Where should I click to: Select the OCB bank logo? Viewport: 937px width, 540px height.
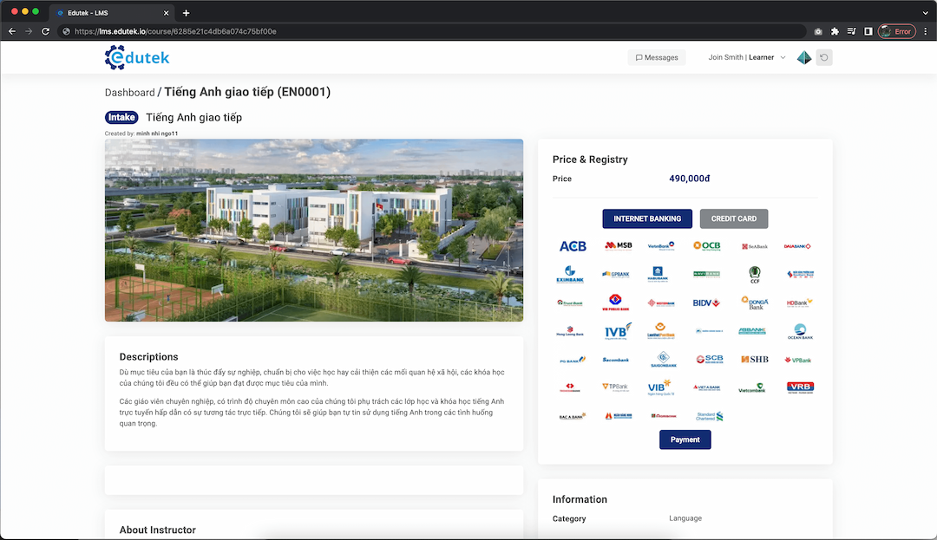click(x=707, y=245)
